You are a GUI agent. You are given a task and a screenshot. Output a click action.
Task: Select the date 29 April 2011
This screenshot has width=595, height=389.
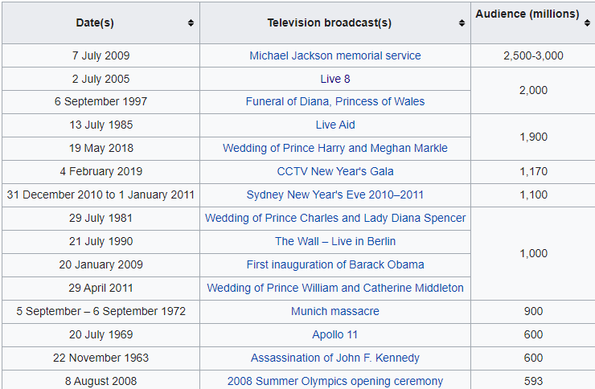(101, 289)
